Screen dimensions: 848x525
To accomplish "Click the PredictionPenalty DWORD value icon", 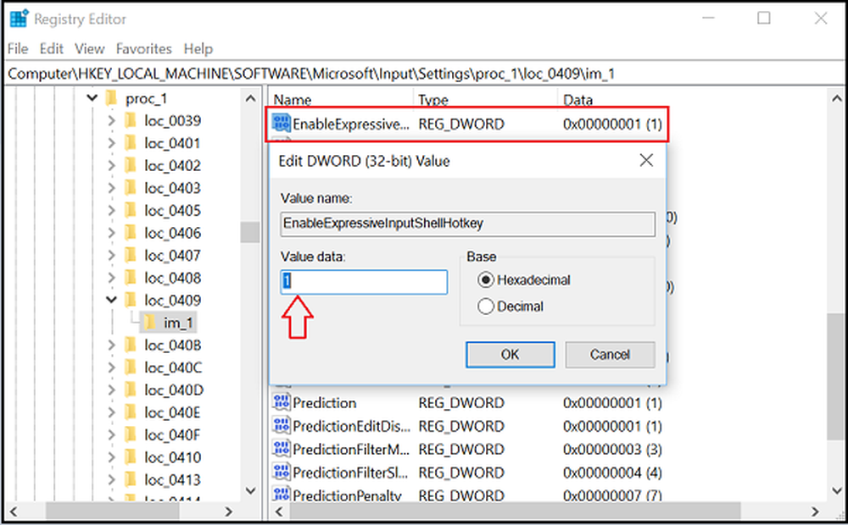I will coord(282,495).
